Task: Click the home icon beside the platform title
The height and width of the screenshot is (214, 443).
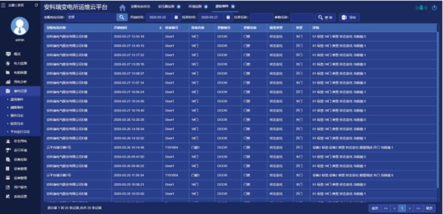Action: 122,8
